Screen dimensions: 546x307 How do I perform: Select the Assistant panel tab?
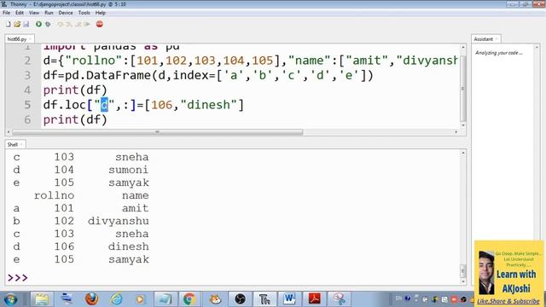pos(484,39)
